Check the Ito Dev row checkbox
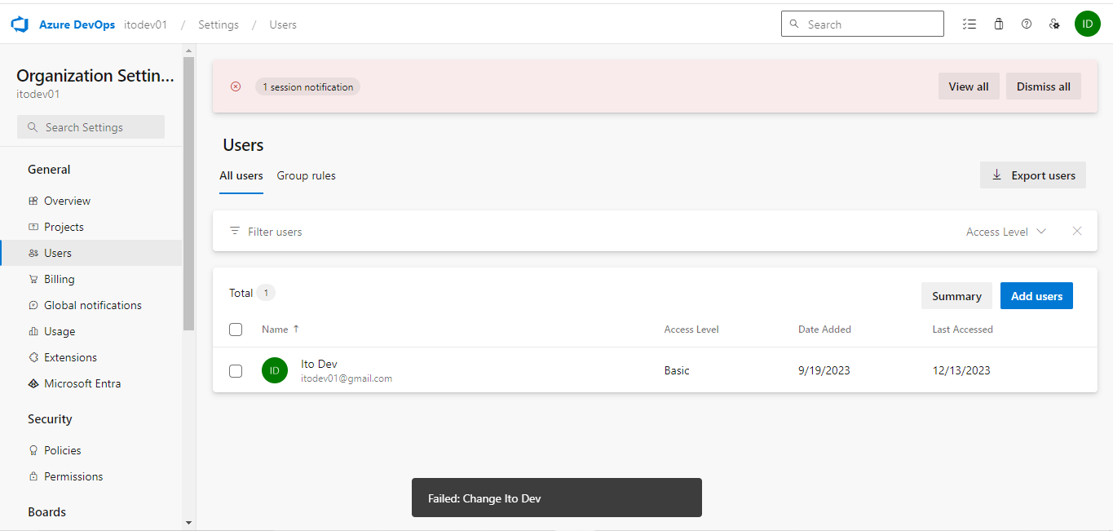 [236, 371]
